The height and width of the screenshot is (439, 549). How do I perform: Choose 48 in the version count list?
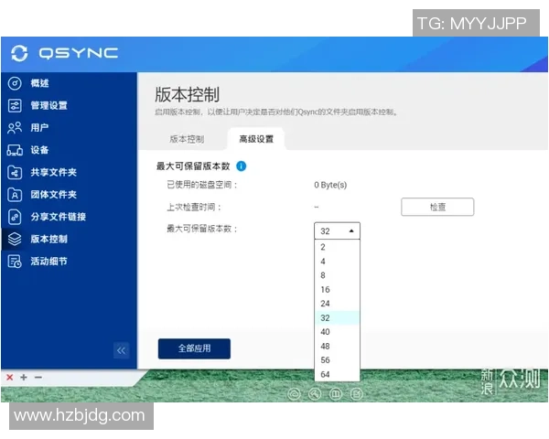click(337, 347)
